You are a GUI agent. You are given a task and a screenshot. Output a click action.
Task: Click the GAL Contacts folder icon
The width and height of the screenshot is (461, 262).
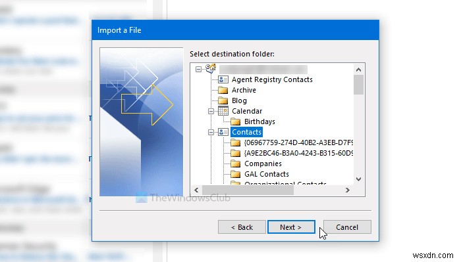(236, 174)
